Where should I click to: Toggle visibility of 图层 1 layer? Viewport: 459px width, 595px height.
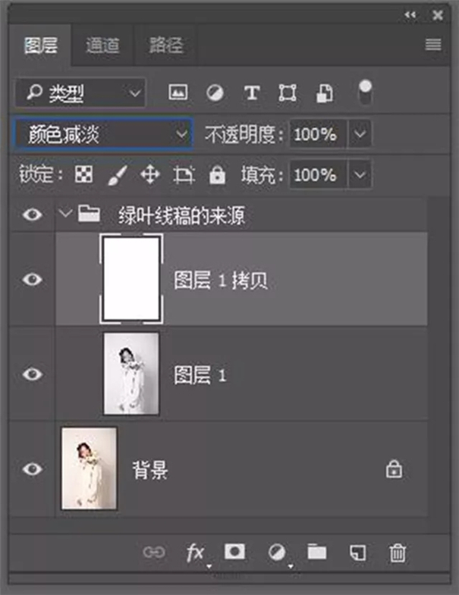coord(33,374)
